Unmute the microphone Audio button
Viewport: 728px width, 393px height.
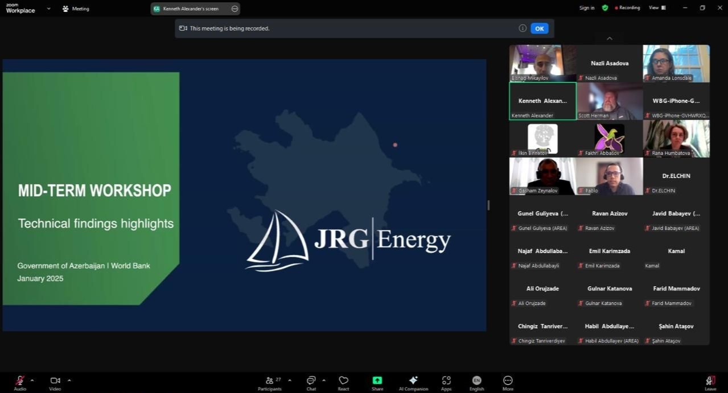click(x=20, y=382)
